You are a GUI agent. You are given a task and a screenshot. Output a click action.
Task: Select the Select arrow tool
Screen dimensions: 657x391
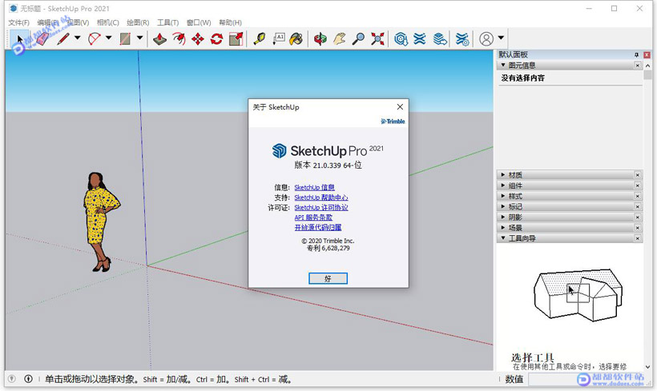pyautogui.click(x=19, y=39)
